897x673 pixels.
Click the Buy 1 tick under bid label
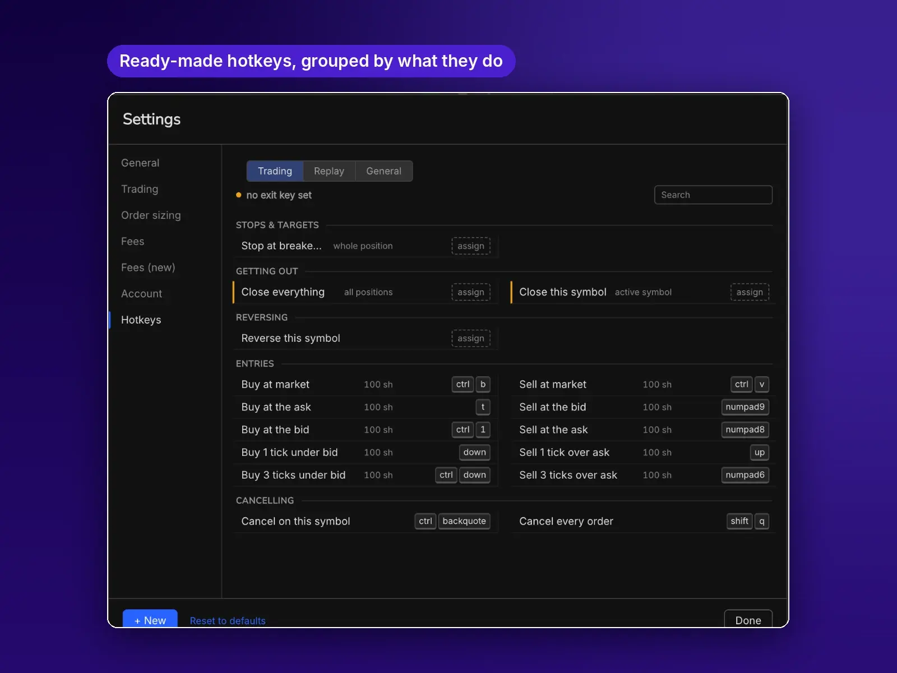click(289, 452)
